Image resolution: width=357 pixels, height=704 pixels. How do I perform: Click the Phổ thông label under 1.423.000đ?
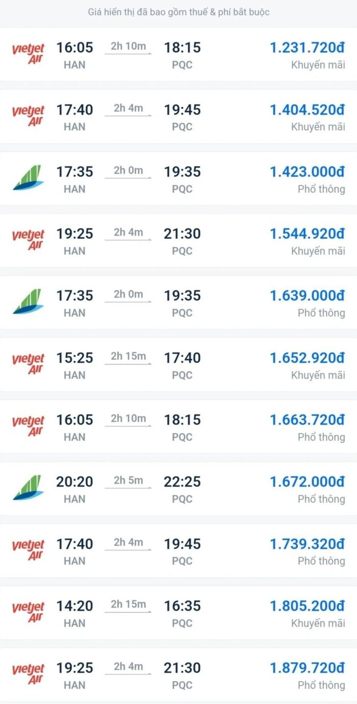[321, 189]
